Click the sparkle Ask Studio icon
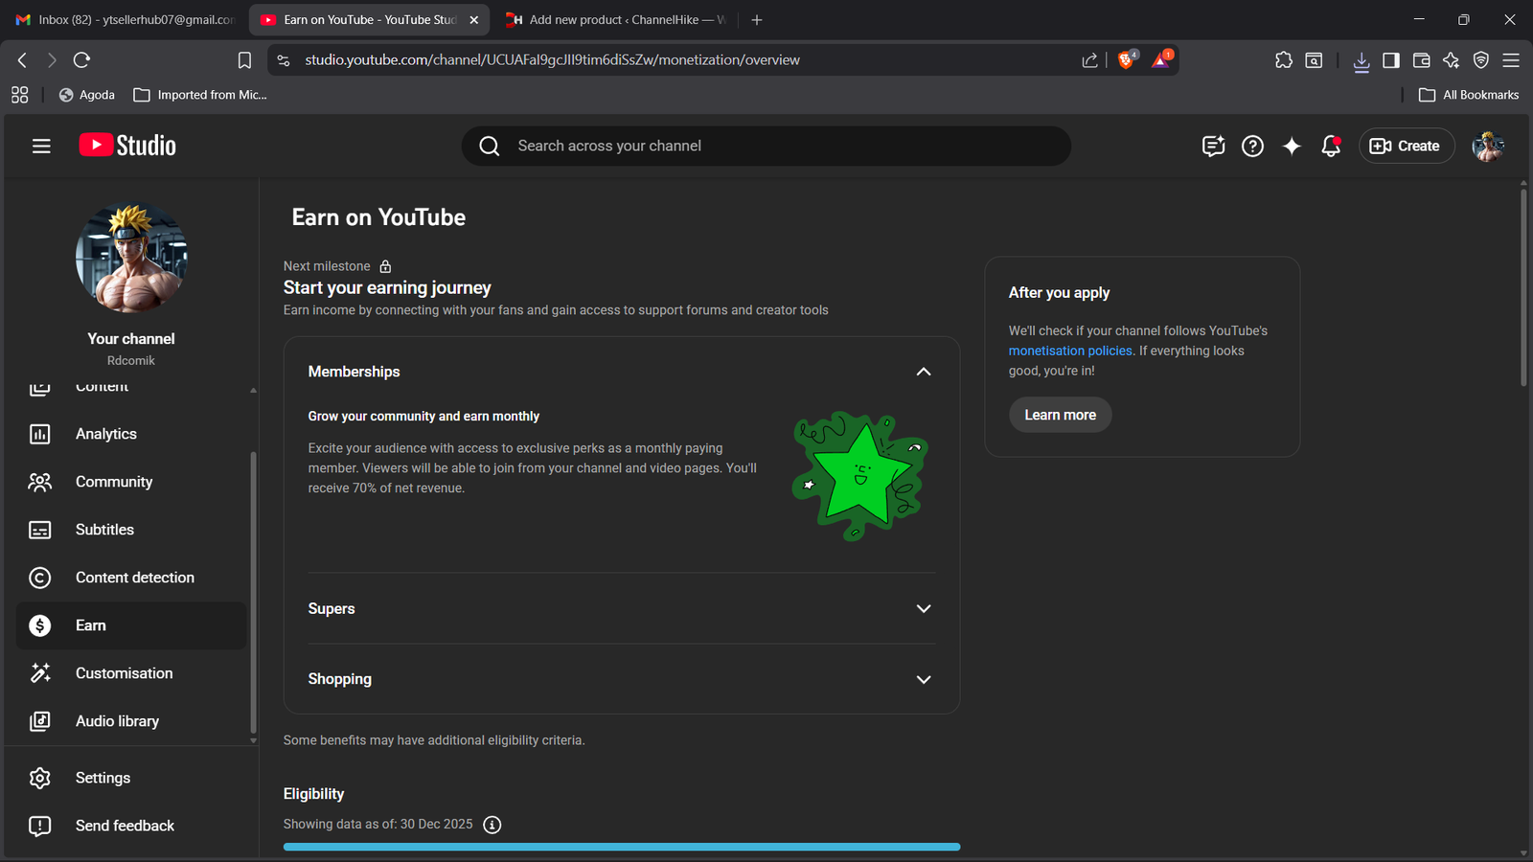Screen dimensions: 1533x862 click(x=1292, y=146)
